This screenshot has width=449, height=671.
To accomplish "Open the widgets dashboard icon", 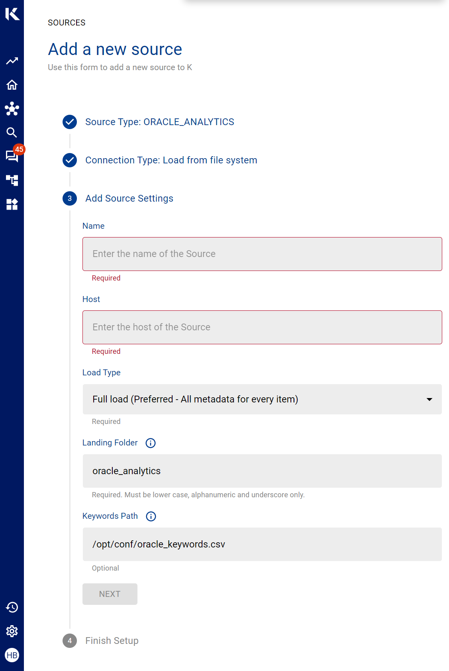I will coord(12,204).
